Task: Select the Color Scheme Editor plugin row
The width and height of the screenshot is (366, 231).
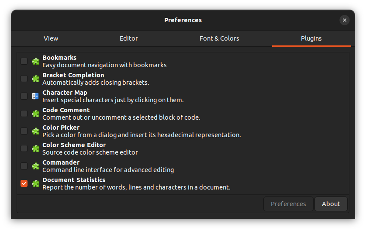Action: coord(175,148)
